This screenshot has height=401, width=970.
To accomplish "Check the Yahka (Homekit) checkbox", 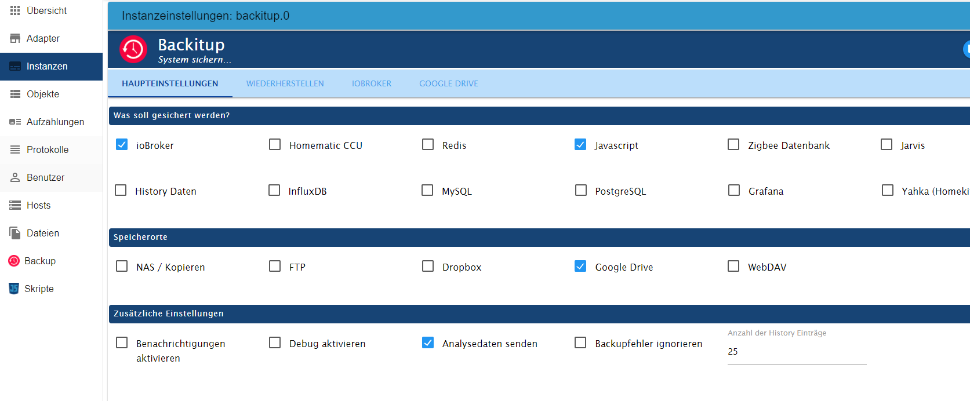I will click(888, 190).
